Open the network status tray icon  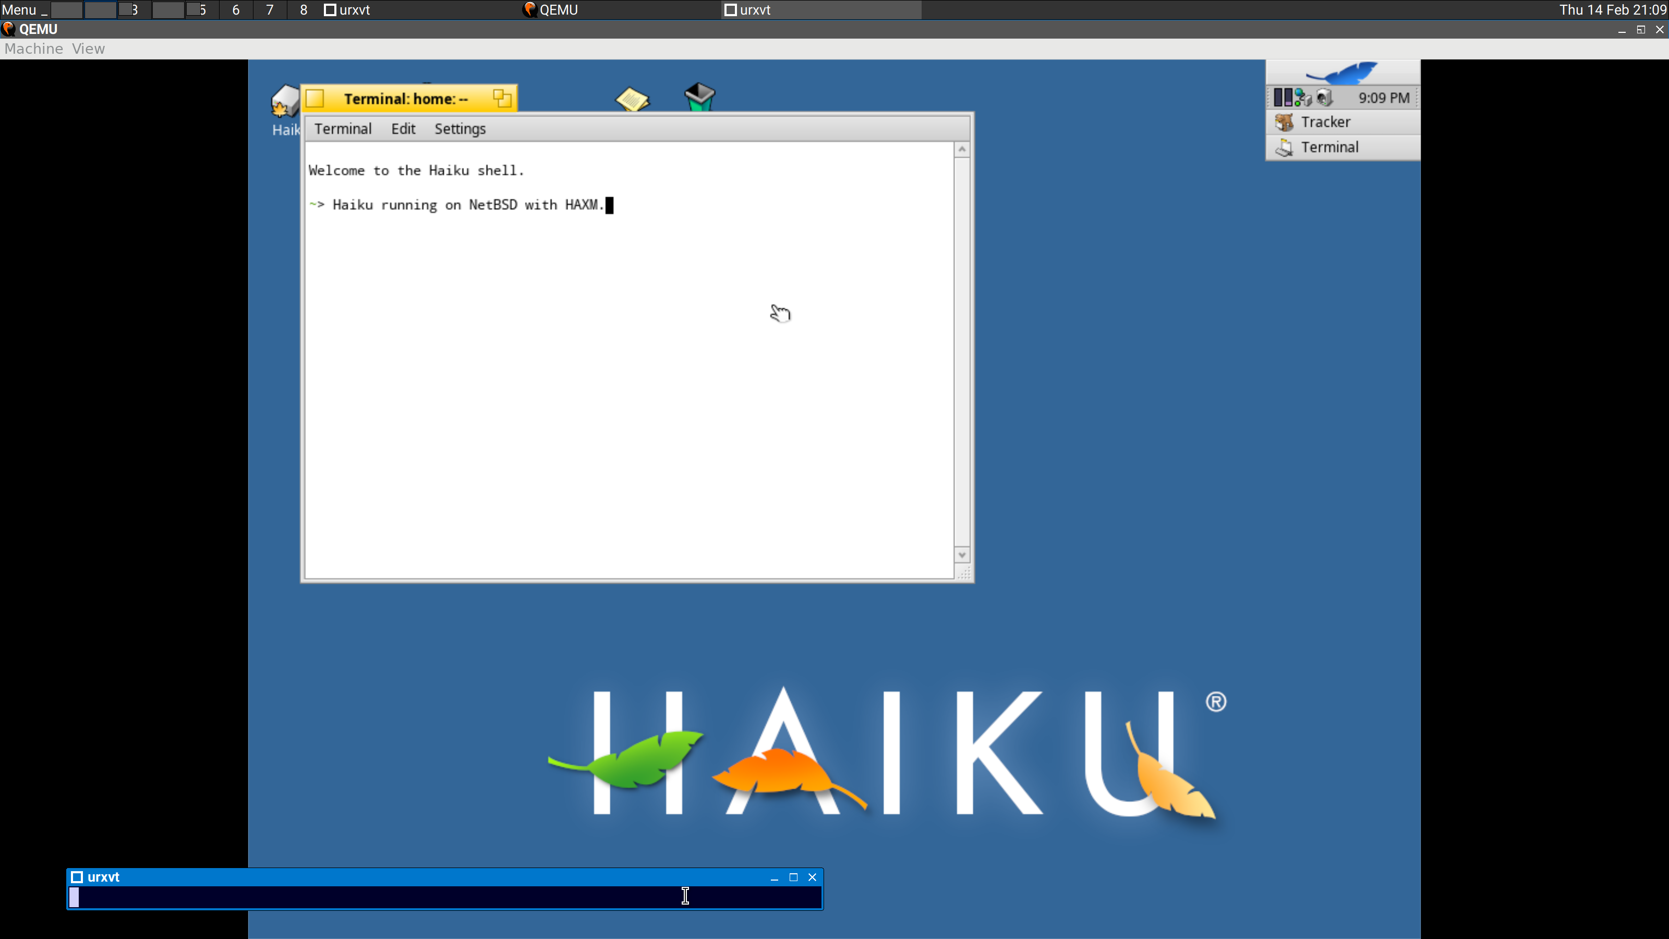1303,98
